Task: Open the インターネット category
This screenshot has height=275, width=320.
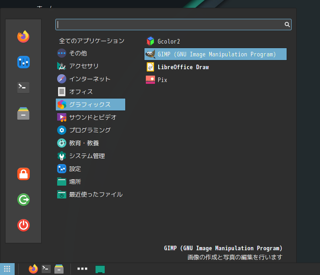Action: click(91, 79)
